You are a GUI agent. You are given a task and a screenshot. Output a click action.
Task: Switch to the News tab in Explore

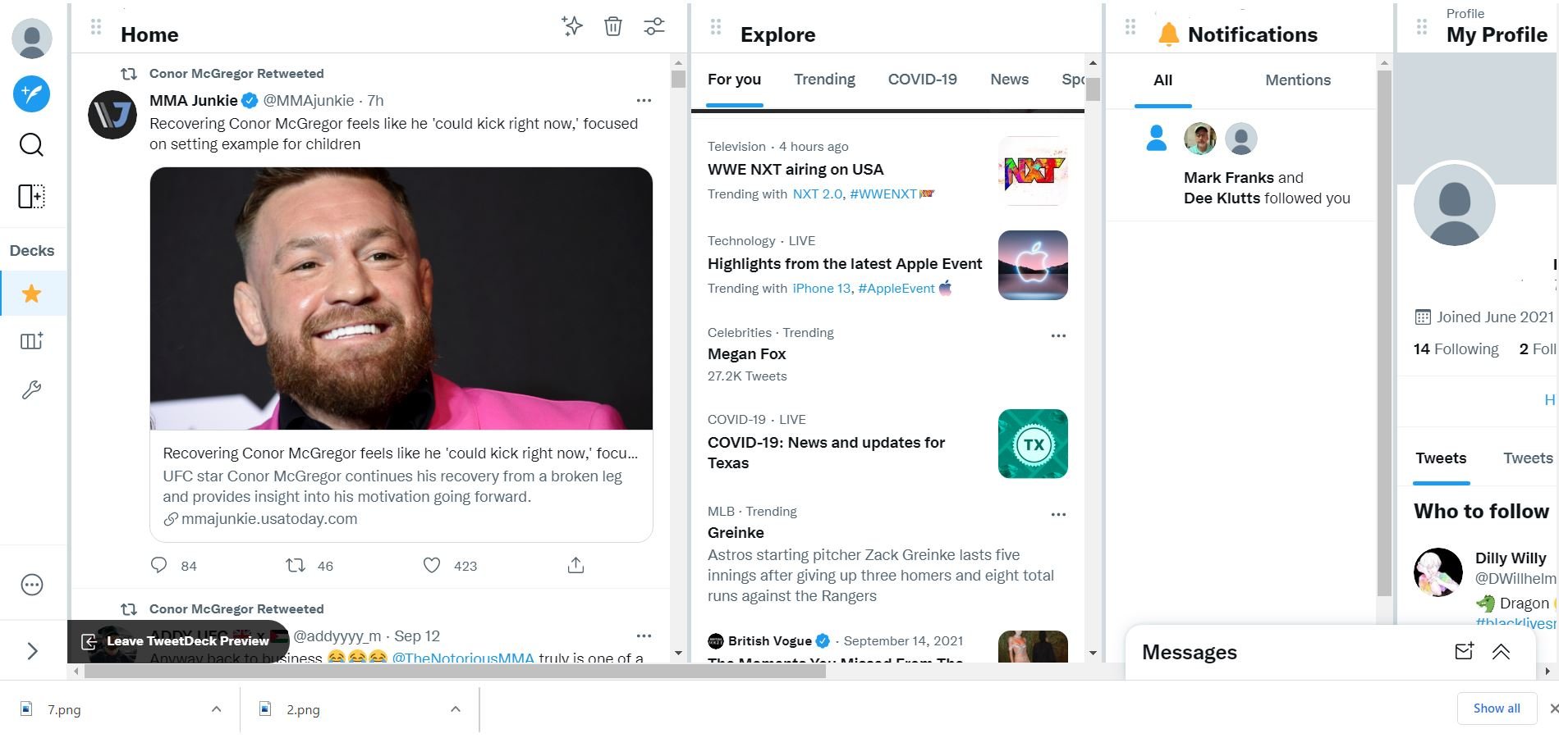[x=1009, y=80]
